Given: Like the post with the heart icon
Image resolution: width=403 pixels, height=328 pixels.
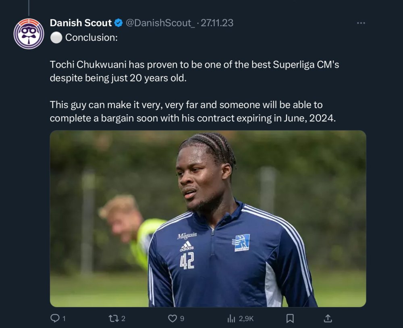Looking at the screenshot, I should pos(172,319).
